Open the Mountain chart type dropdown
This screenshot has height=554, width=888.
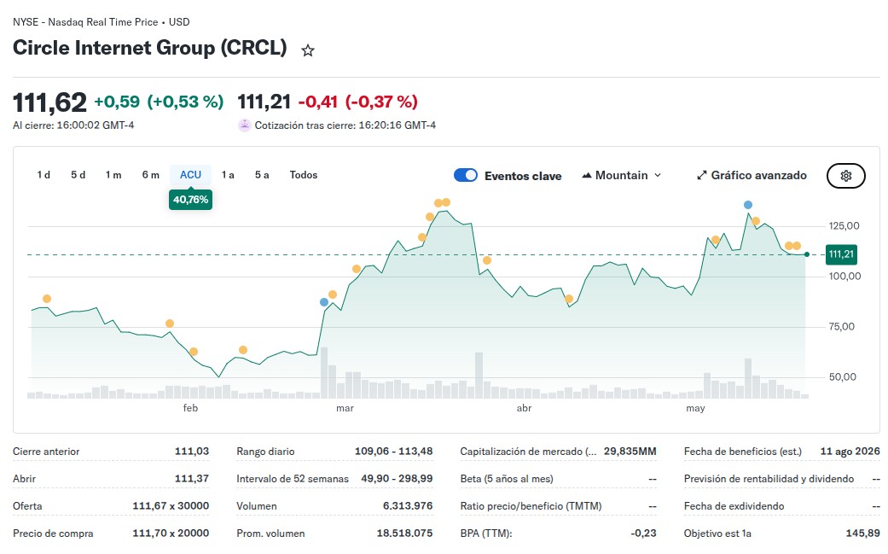coord(621,176)
